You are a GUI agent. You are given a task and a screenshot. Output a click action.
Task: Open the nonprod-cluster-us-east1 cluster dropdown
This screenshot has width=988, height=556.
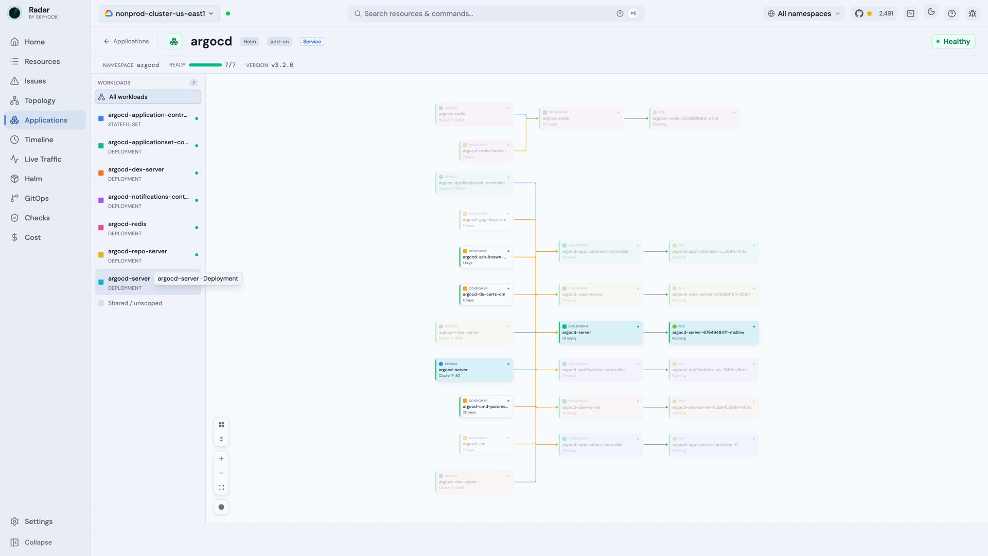159,13
